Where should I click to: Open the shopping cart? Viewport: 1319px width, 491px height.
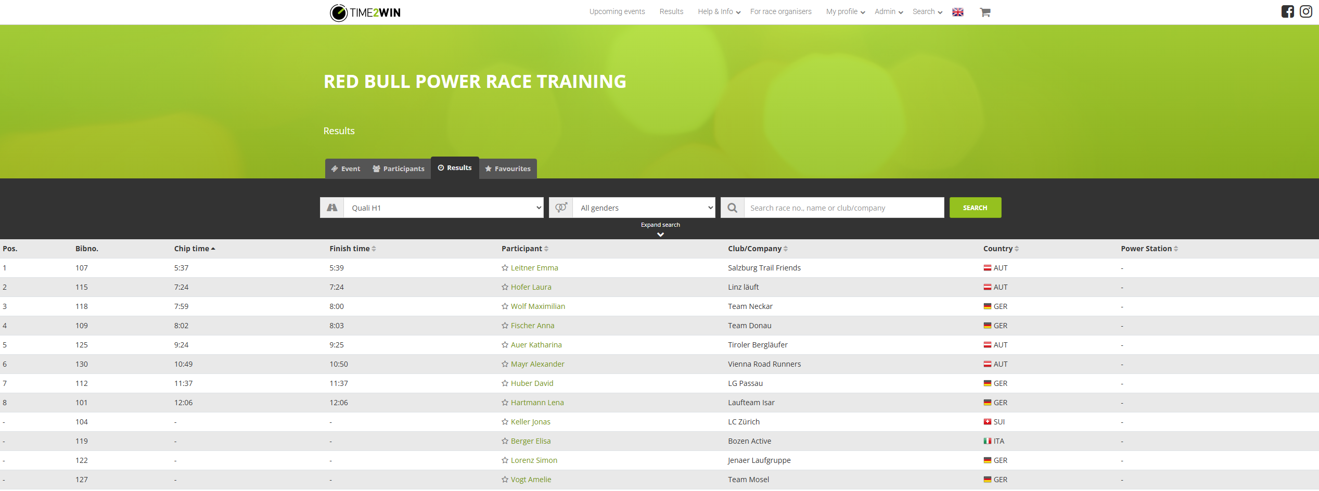[x=985, y=12]
